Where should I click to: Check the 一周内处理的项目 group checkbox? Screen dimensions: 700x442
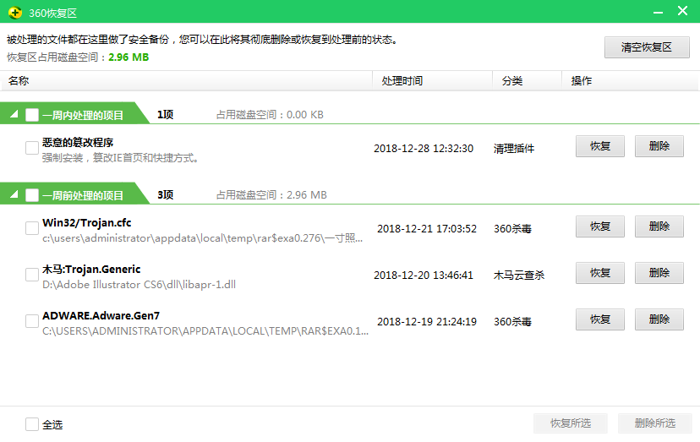pos(31,115)
